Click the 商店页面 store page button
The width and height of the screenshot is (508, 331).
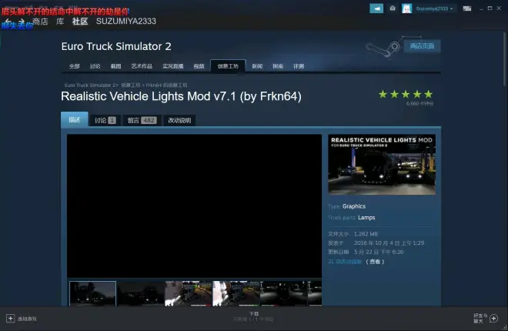pos(422,46)
